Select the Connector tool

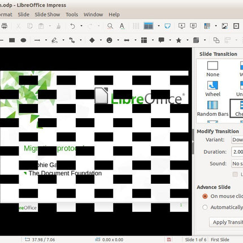click(x=72, y=40)
